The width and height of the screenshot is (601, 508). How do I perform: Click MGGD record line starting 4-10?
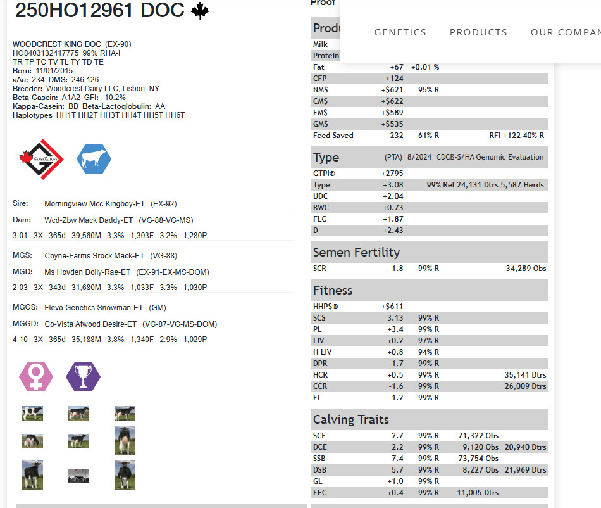point(109,339)
